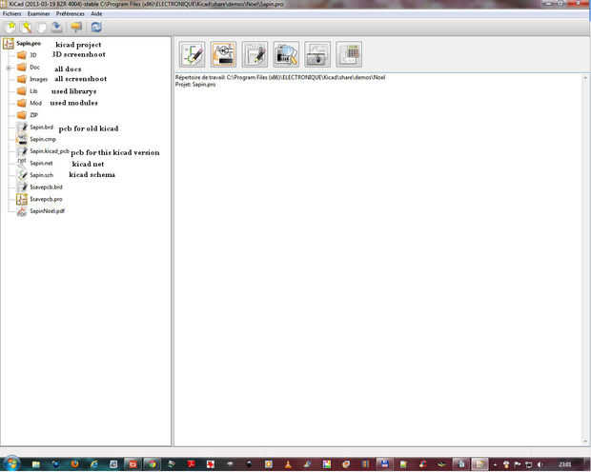Click the message panel vertical scrollbar
Screen dimensions: 591x472
coord(585,260)
